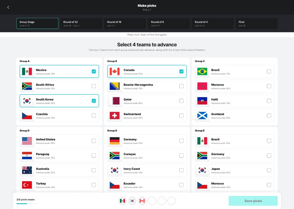Check the Czechia checkbox

coord(94,116)
